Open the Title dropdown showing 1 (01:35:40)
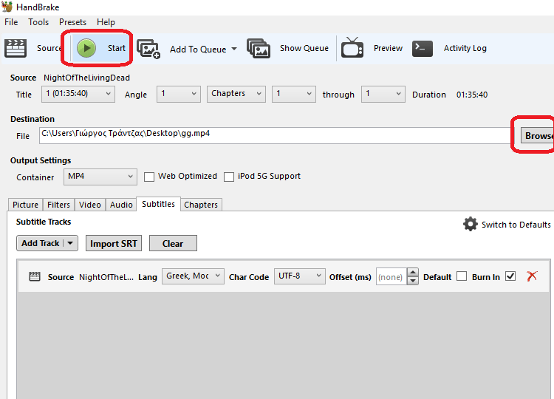Viewport: 554px width, 399px height. (78, 94)
